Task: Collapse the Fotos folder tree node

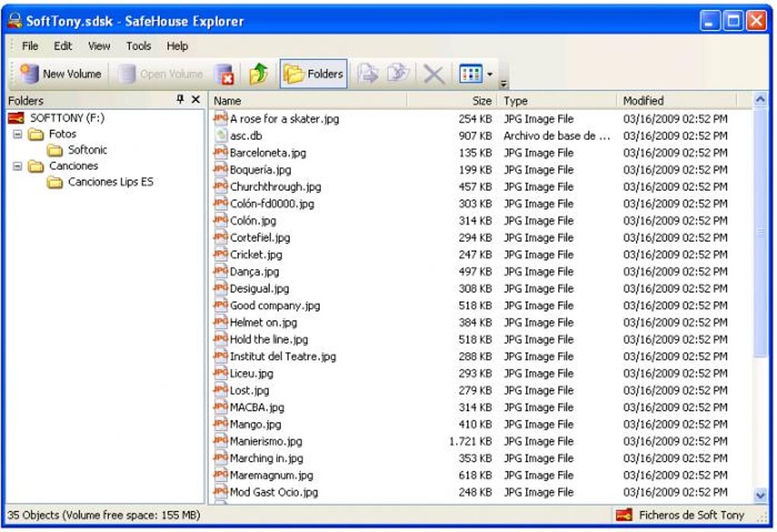Action: pyautogui.click(x=18, y=134)
